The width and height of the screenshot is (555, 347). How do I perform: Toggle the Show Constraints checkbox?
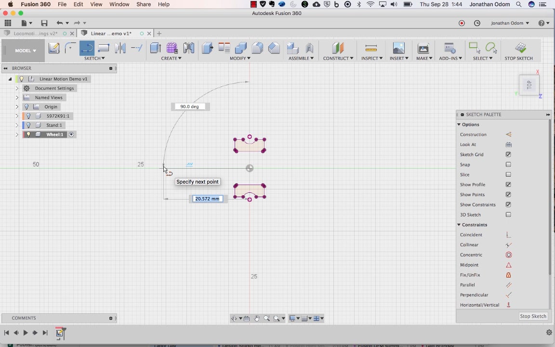click(x=508, y=205)
